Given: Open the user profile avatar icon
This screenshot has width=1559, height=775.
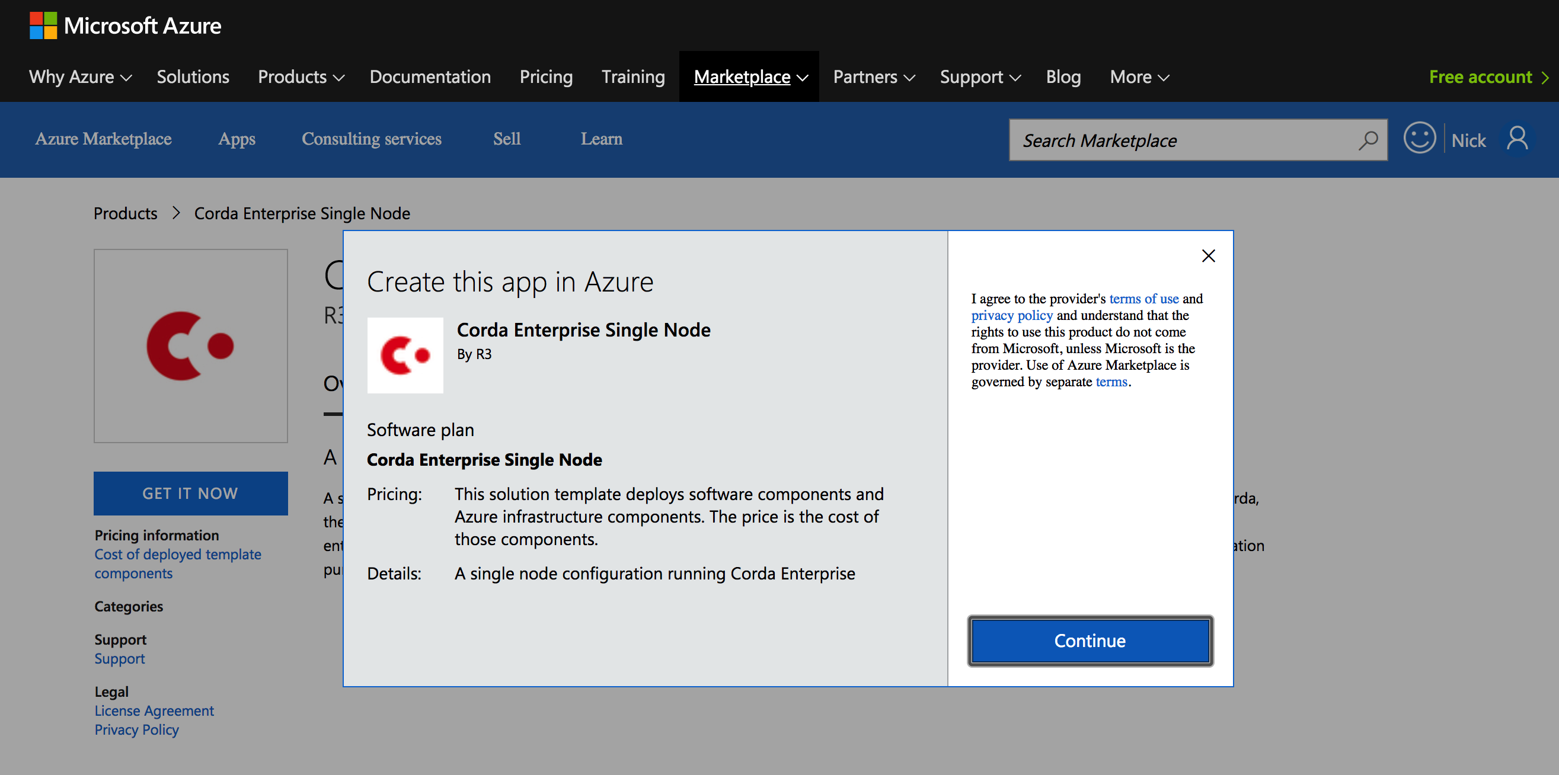Looking at the screenshot, I should tap(1517, 139).
